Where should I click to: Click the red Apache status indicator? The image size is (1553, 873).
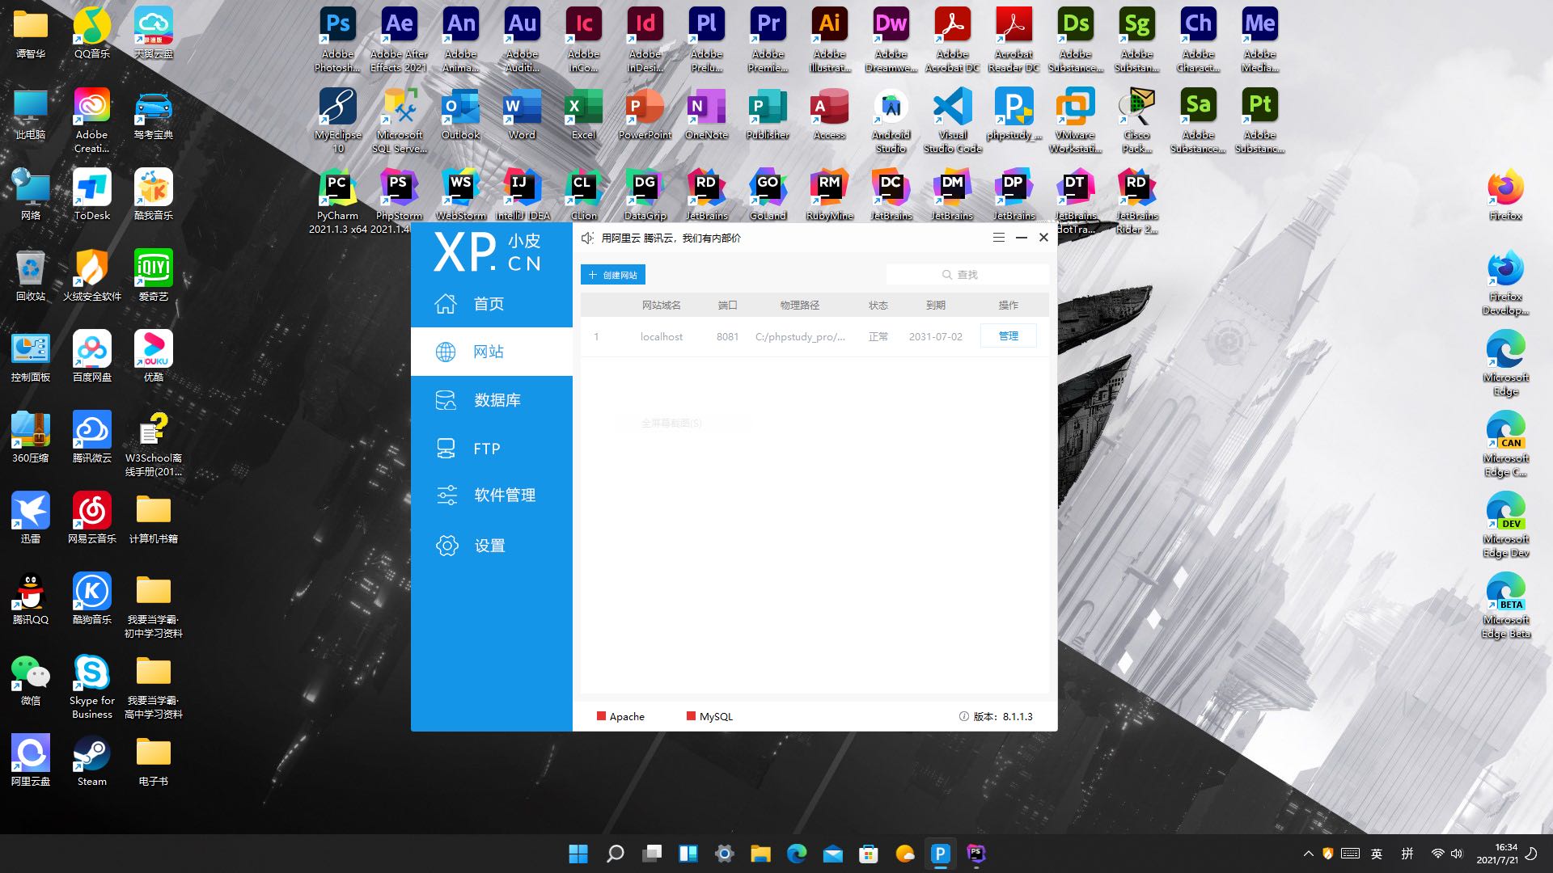pyautogui.click(x=601, y=716)
